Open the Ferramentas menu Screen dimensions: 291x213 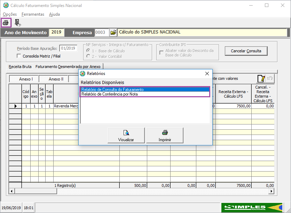(33, 14)
